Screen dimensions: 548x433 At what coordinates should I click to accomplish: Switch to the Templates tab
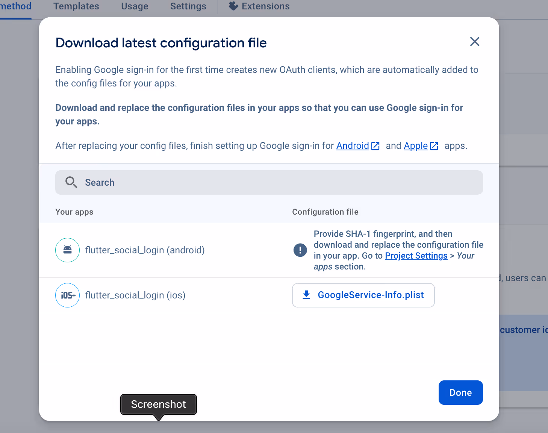point(76,6)
